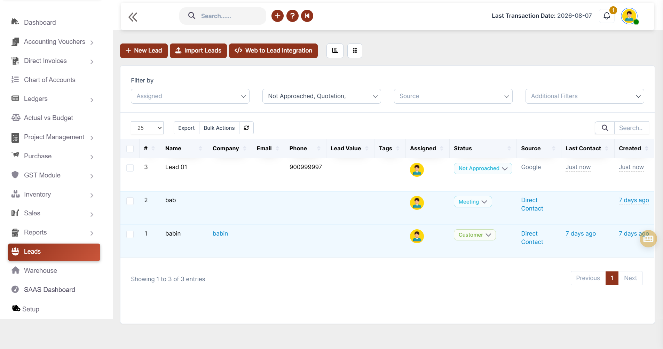Viewport: 663px width, 349px height.
Task: Click the Import Leads button
Action: tap(198, 51)
